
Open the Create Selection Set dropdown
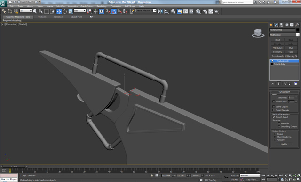click(x=146, y=11)
